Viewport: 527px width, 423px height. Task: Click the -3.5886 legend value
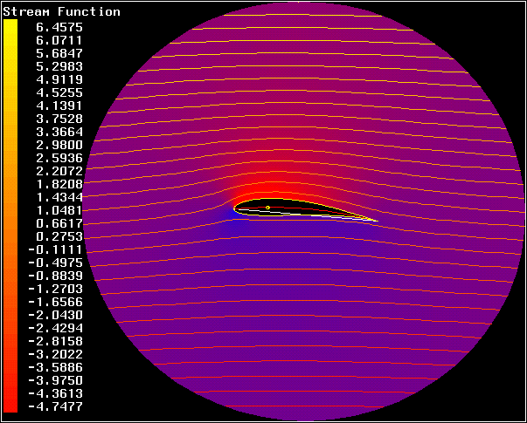(x=55, y=367)
